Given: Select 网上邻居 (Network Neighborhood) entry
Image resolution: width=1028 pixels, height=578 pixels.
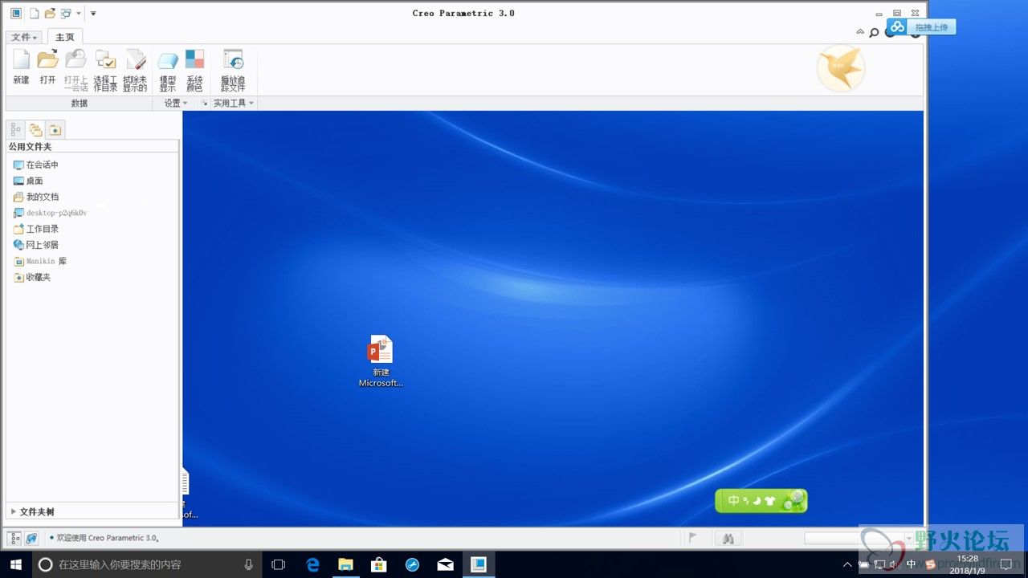Looking at the screenshot, I should point(35,245).
